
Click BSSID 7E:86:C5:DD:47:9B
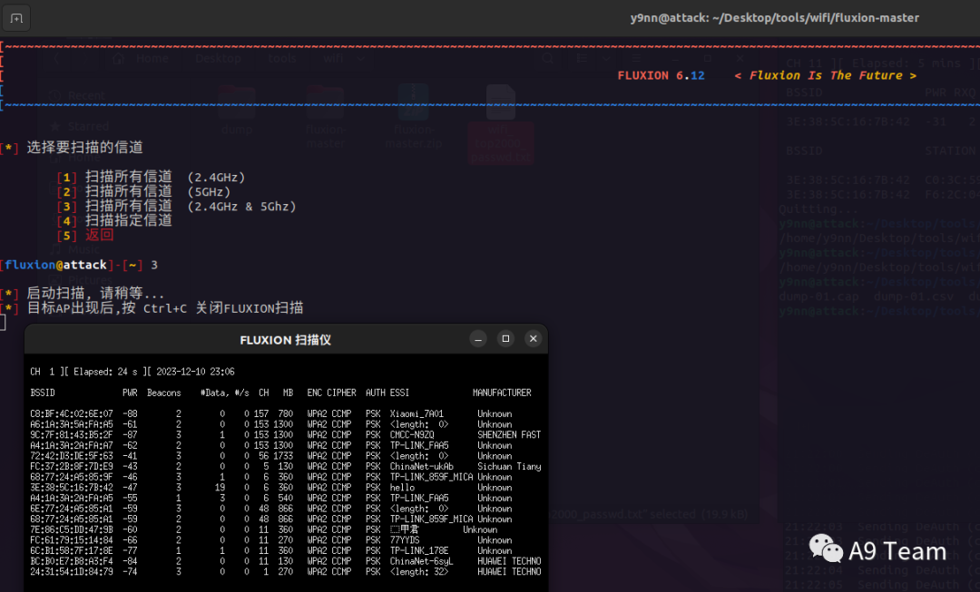[x=72, y=529]
